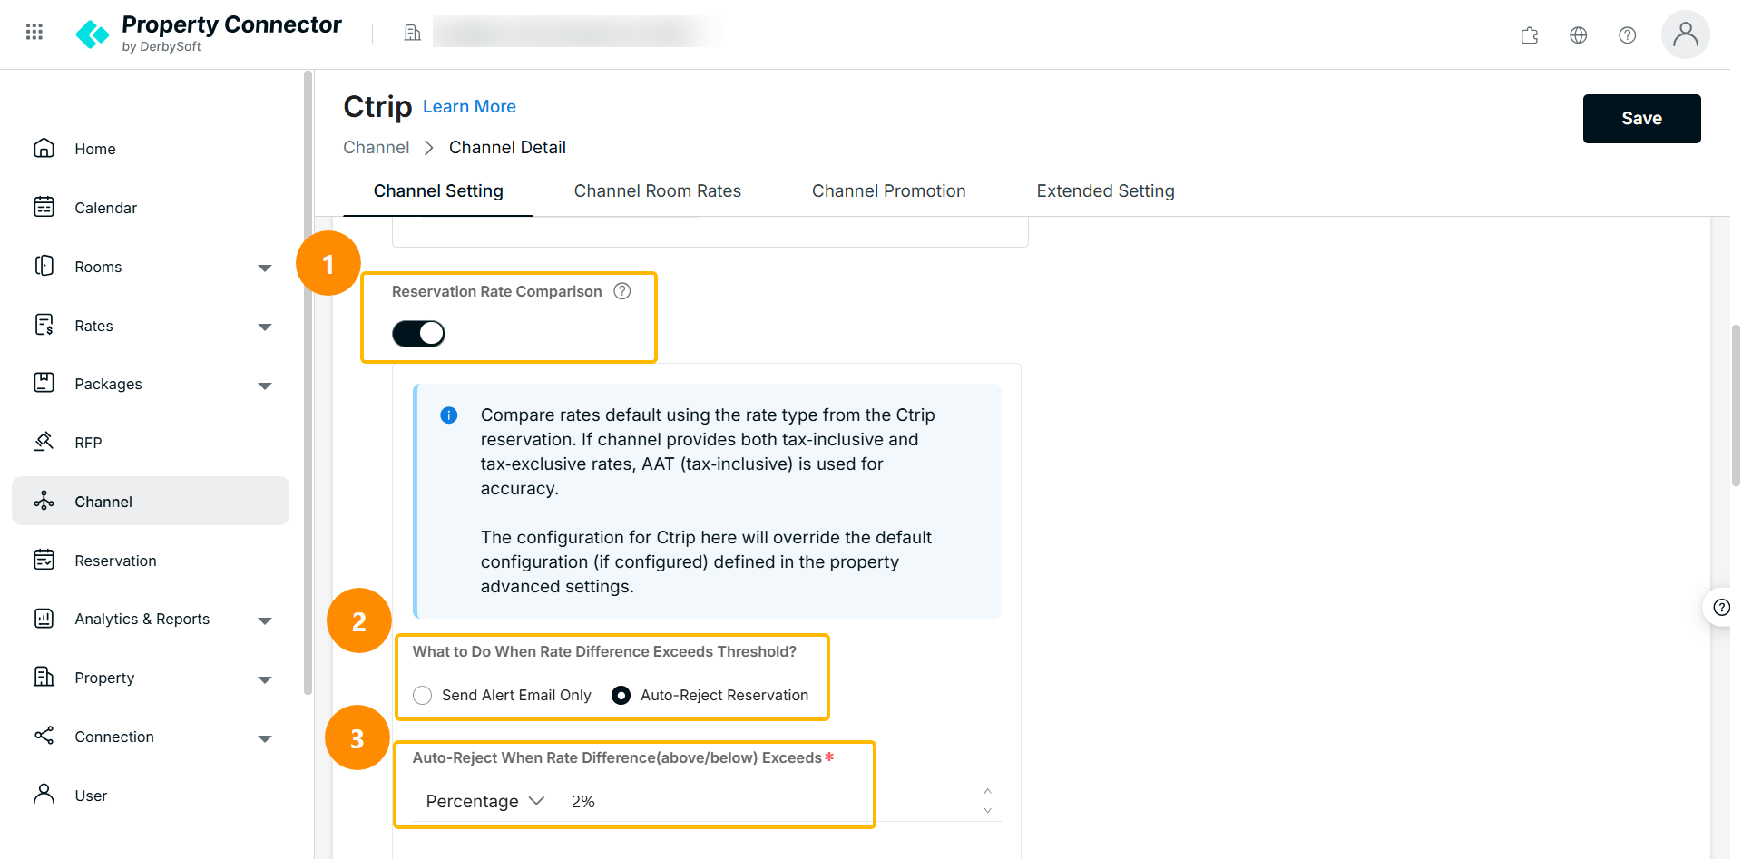Select Auto-Reject Reservation option
The image size is (1742, 859).
(621, 696)
